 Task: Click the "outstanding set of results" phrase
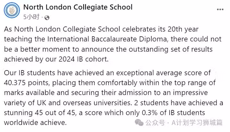(x=171, y=49)
